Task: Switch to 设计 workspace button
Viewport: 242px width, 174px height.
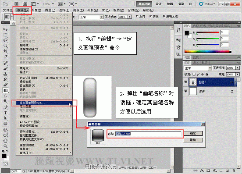Action: [158, 4]
